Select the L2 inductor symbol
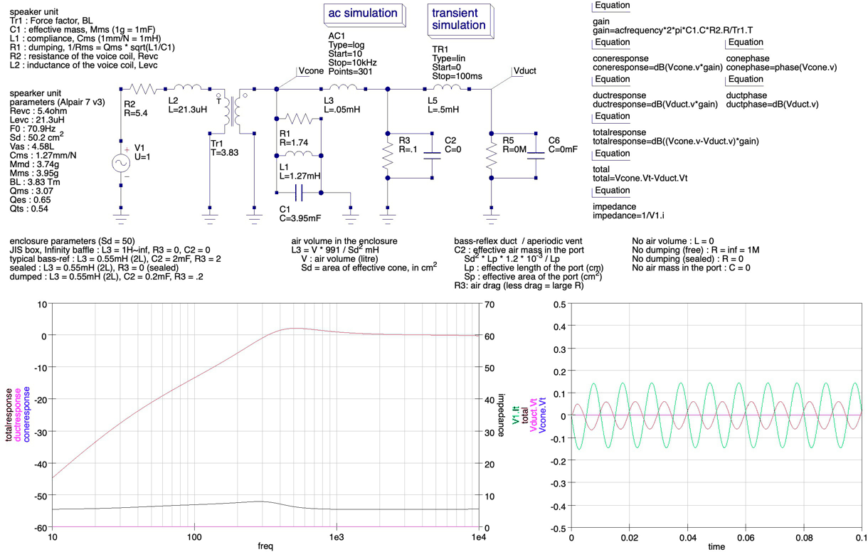Viewport: 868px width, 552px height. point(187,87)
